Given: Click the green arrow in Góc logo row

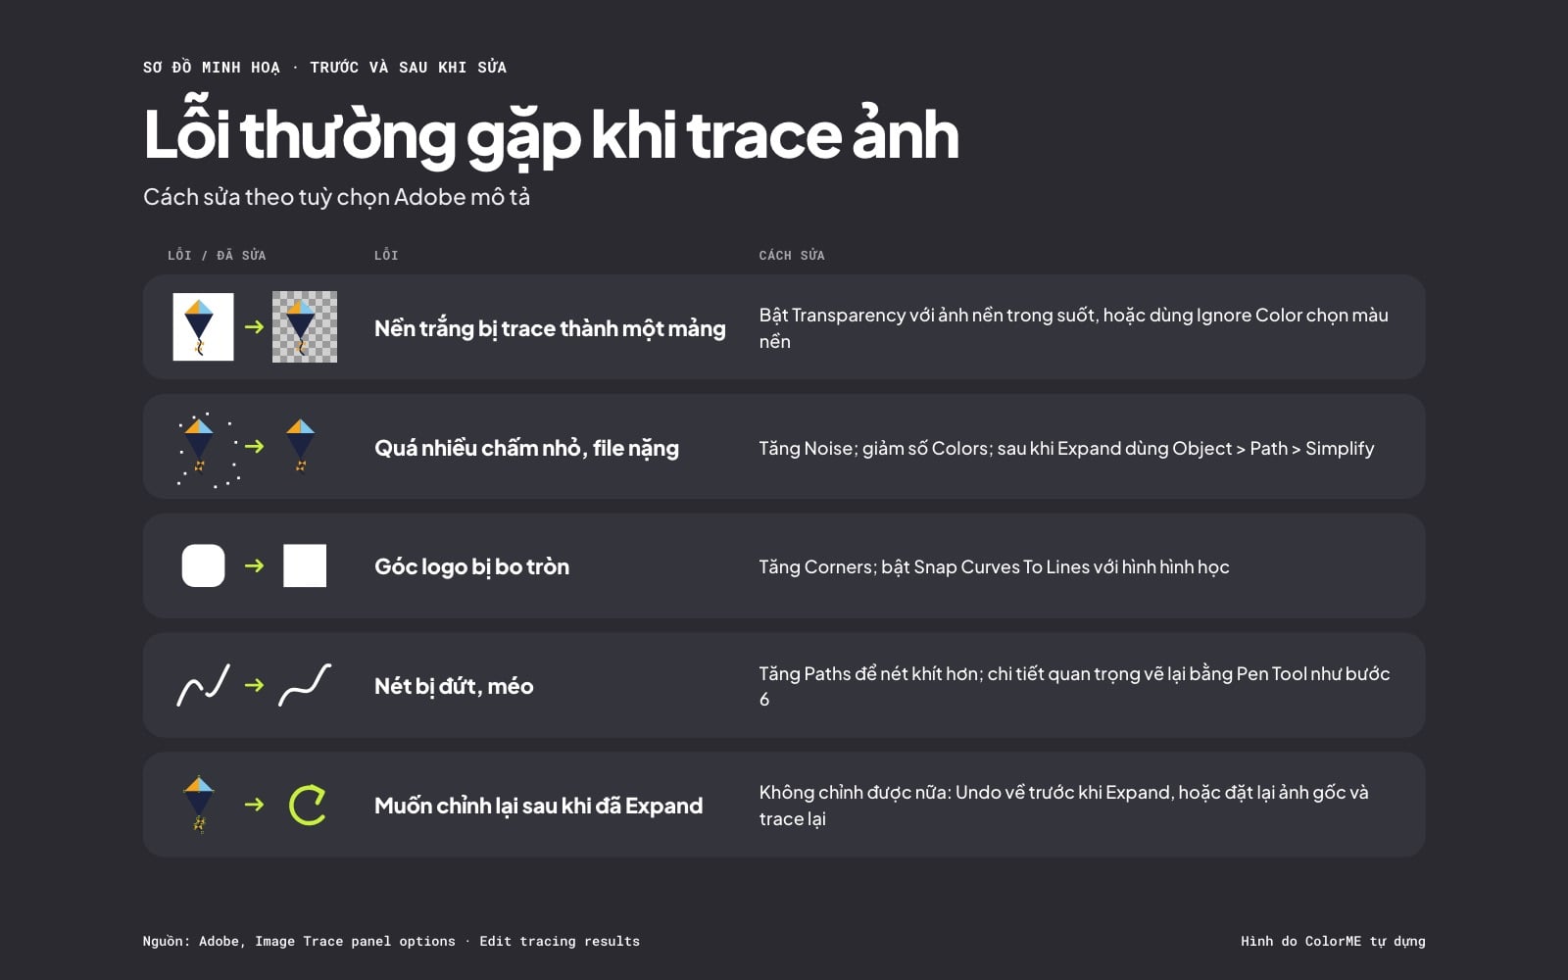Looking at the screenshot, I should pos(254,565).
